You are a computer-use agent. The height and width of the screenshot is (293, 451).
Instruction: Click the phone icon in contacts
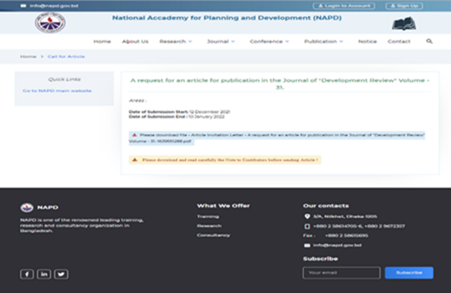(307, 226)
